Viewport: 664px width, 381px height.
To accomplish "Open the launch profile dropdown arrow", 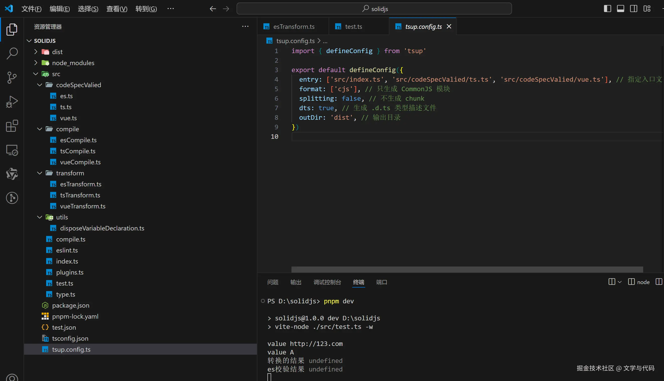I will [620, 282].
